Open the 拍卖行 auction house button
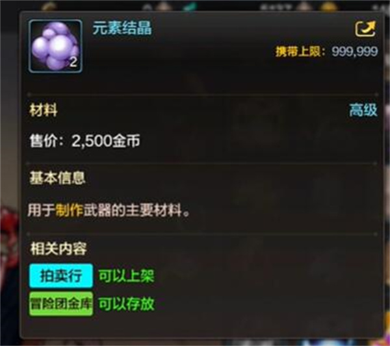Viewport: 390px width, 346px height. (x=61, y=276)
